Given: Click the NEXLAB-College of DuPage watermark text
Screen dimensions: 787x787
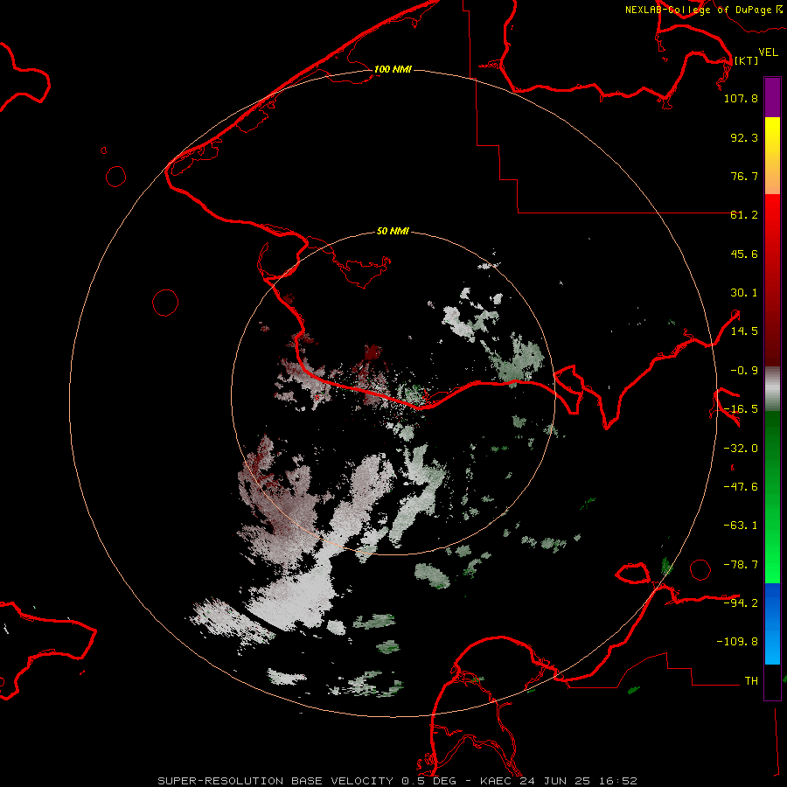Looking at the screenshot, I should pos(703,10).
